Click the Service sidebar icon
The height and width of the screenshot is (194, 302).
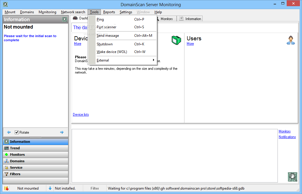(6, 168)
